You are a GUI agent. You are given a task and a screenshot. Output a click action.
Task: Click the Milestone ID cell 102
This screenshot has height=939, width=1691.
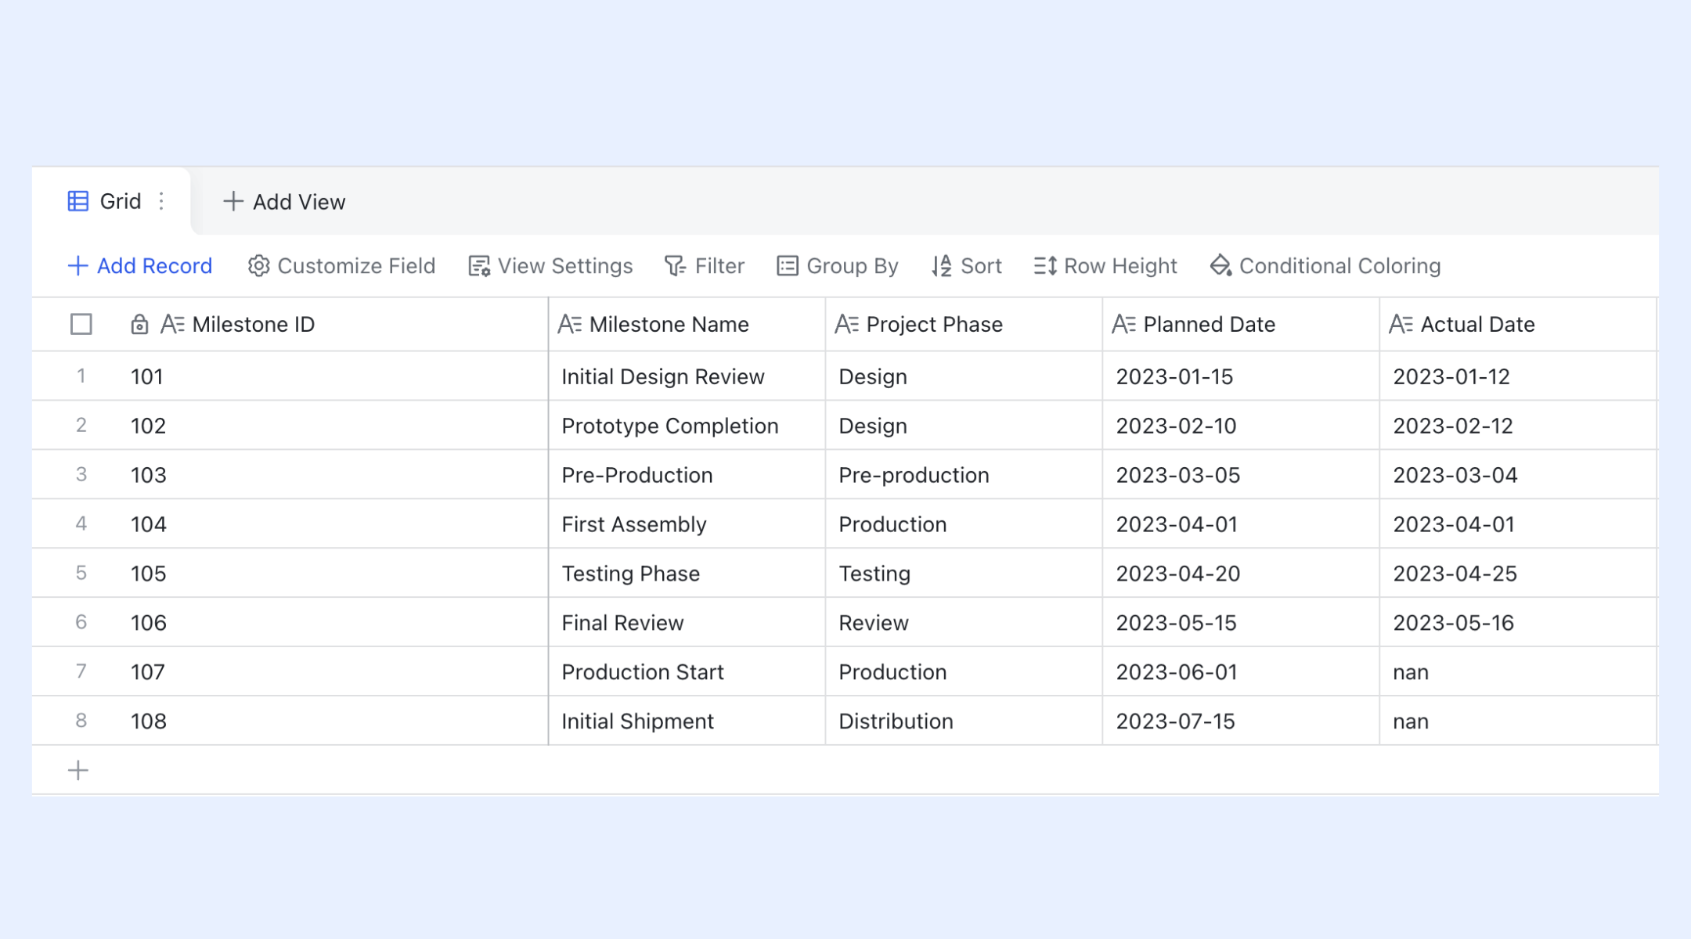[332, 426]
